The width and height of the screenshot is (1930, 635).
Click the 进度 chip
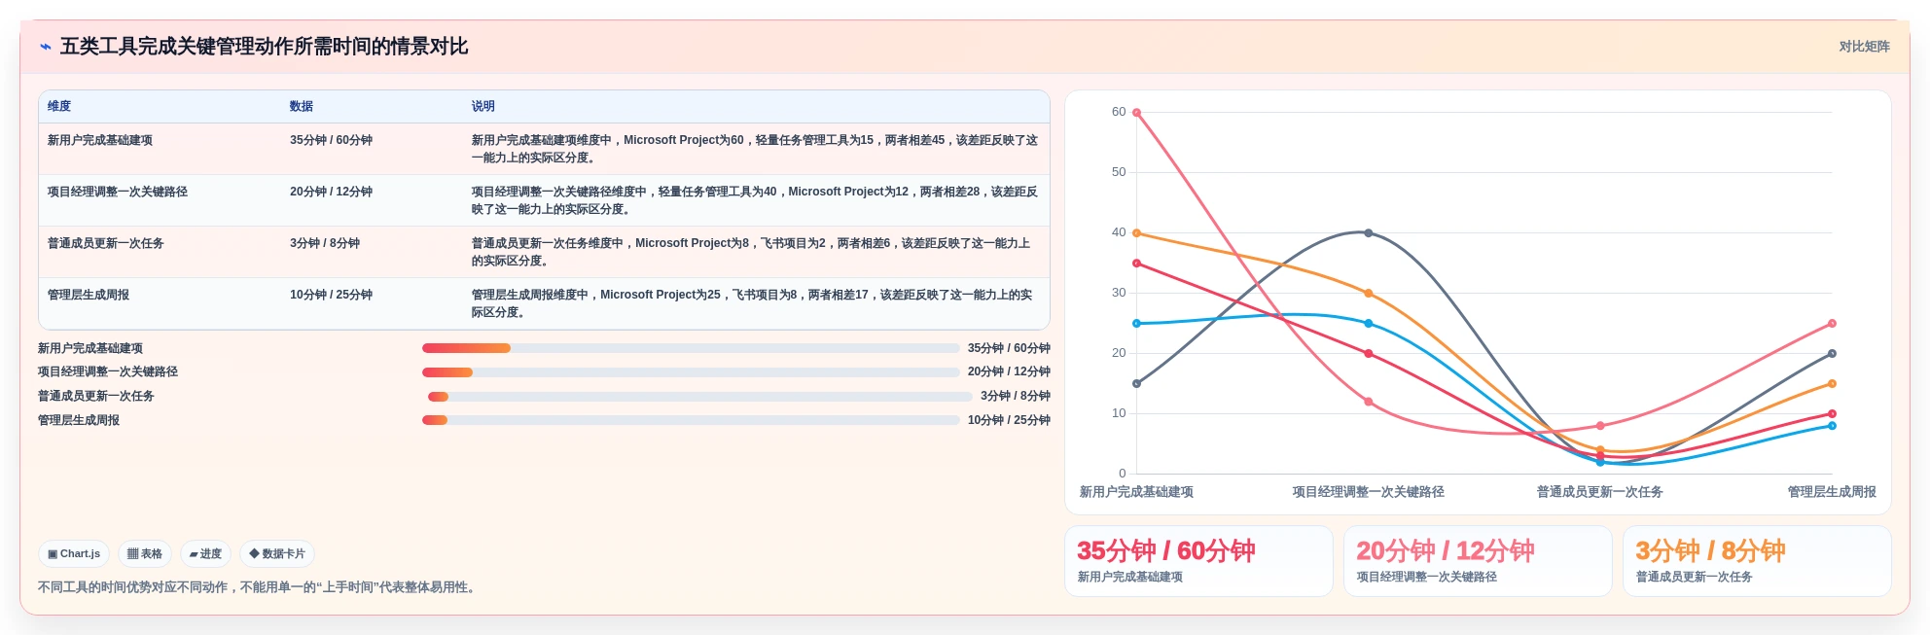coord(205,553)
